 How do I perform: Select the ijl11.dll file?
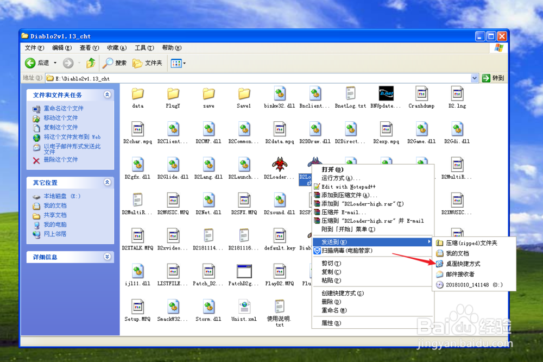click(x=137, y=276)
